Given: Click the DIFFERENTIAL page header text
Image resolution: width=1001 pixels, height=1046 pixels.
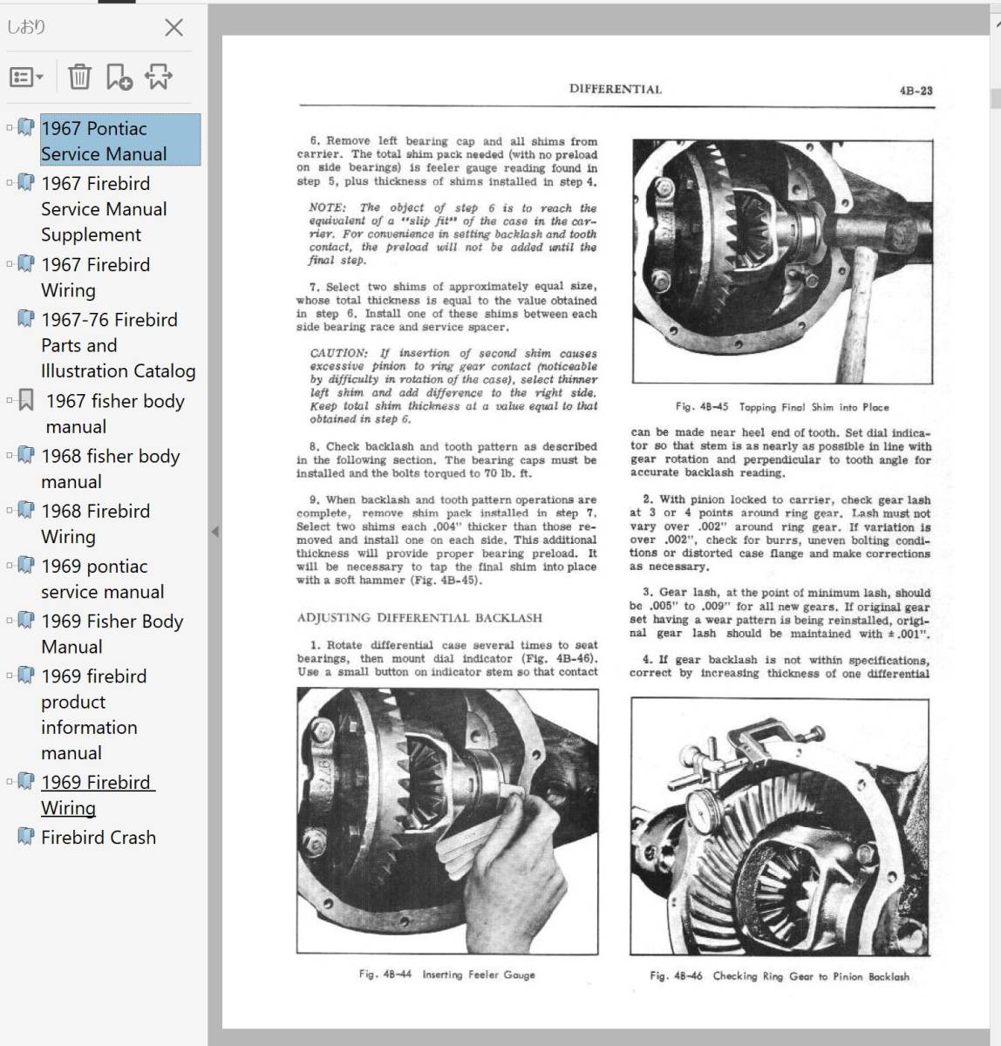Looking at the screenshot, I should 615,89.
